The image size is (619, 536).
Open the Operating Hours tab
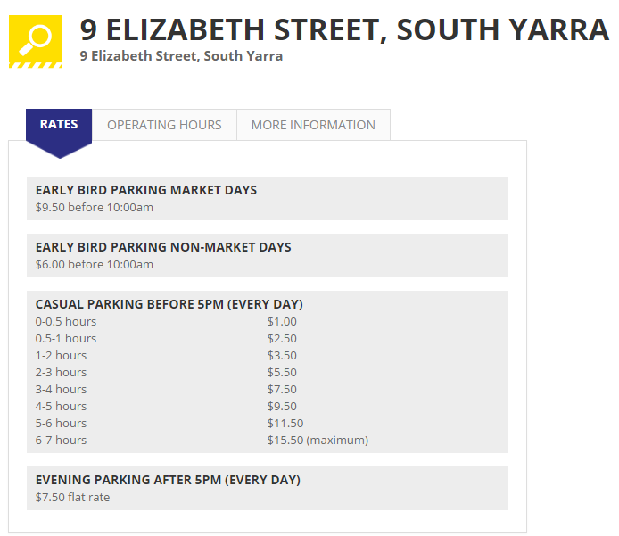point(164,125)
